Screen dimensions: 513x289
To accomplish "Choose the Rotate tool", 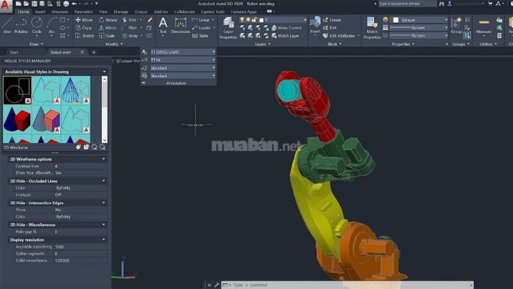I will (108, 20).
